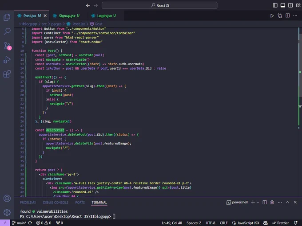302x226 pixels.
Task: Run the file with the play icon
Action: (x=272, y=16)
